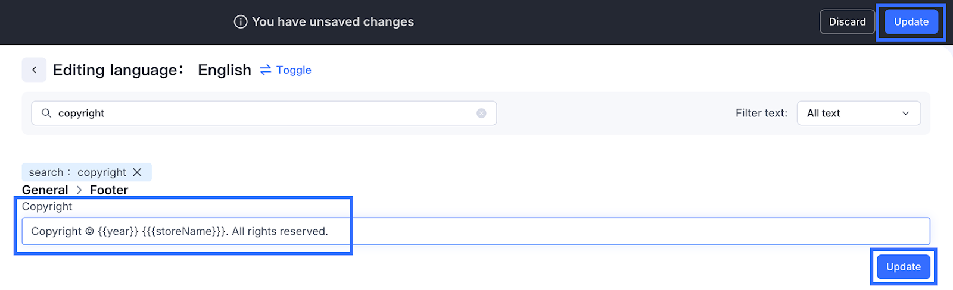Focus the search box containing 'copyright'
Image resolution: width=953 pixels, height=290 pixels.
(x=262, y=113)
